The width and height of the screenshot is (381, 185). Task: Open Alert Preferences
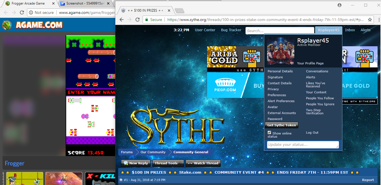click(x=281, y=101)
